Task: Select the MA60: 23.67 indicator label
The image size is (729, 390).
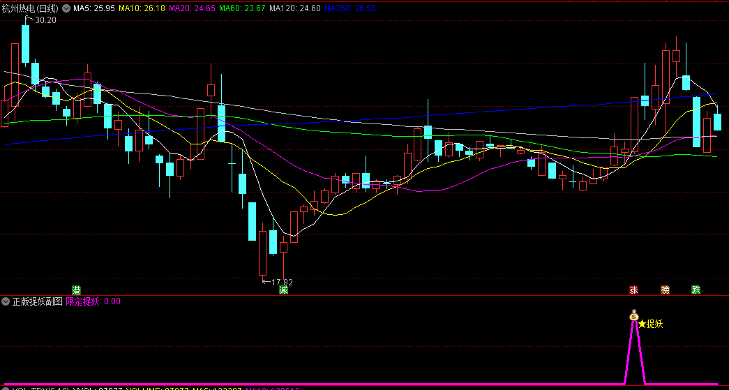Action: (x=242, y=8)
